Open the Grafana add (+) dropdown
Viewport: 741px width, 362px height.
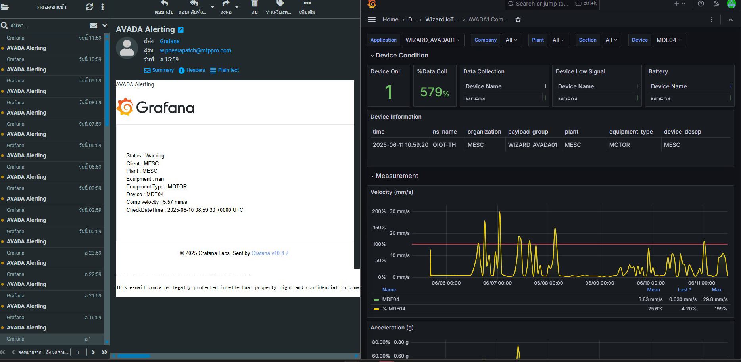click(x=680, y=4)
